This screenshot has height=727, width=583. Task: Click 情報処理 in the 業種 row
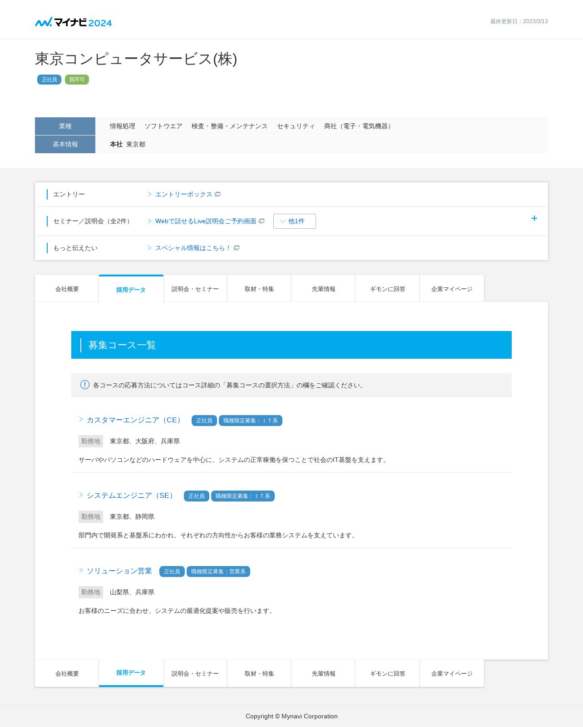[x=123, y=126]
